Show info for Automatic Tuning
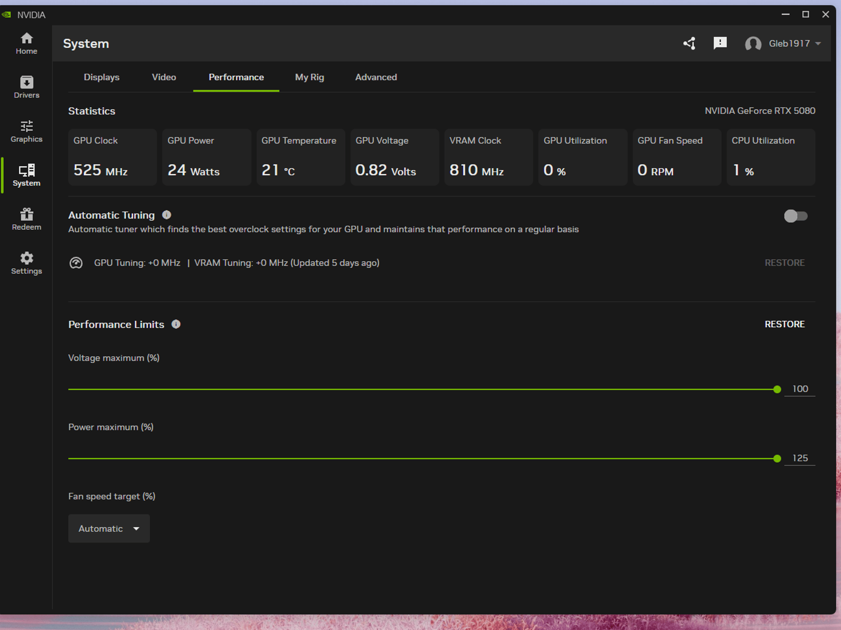Image resolution: width=841 pixels, height=630 pixels. pos(166,215)
